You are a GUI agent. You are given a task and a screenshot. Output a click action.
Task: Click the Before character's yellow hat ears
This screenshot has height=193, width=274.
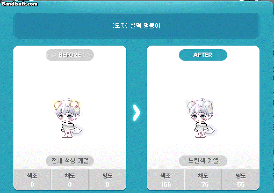(x=67, y=104)
